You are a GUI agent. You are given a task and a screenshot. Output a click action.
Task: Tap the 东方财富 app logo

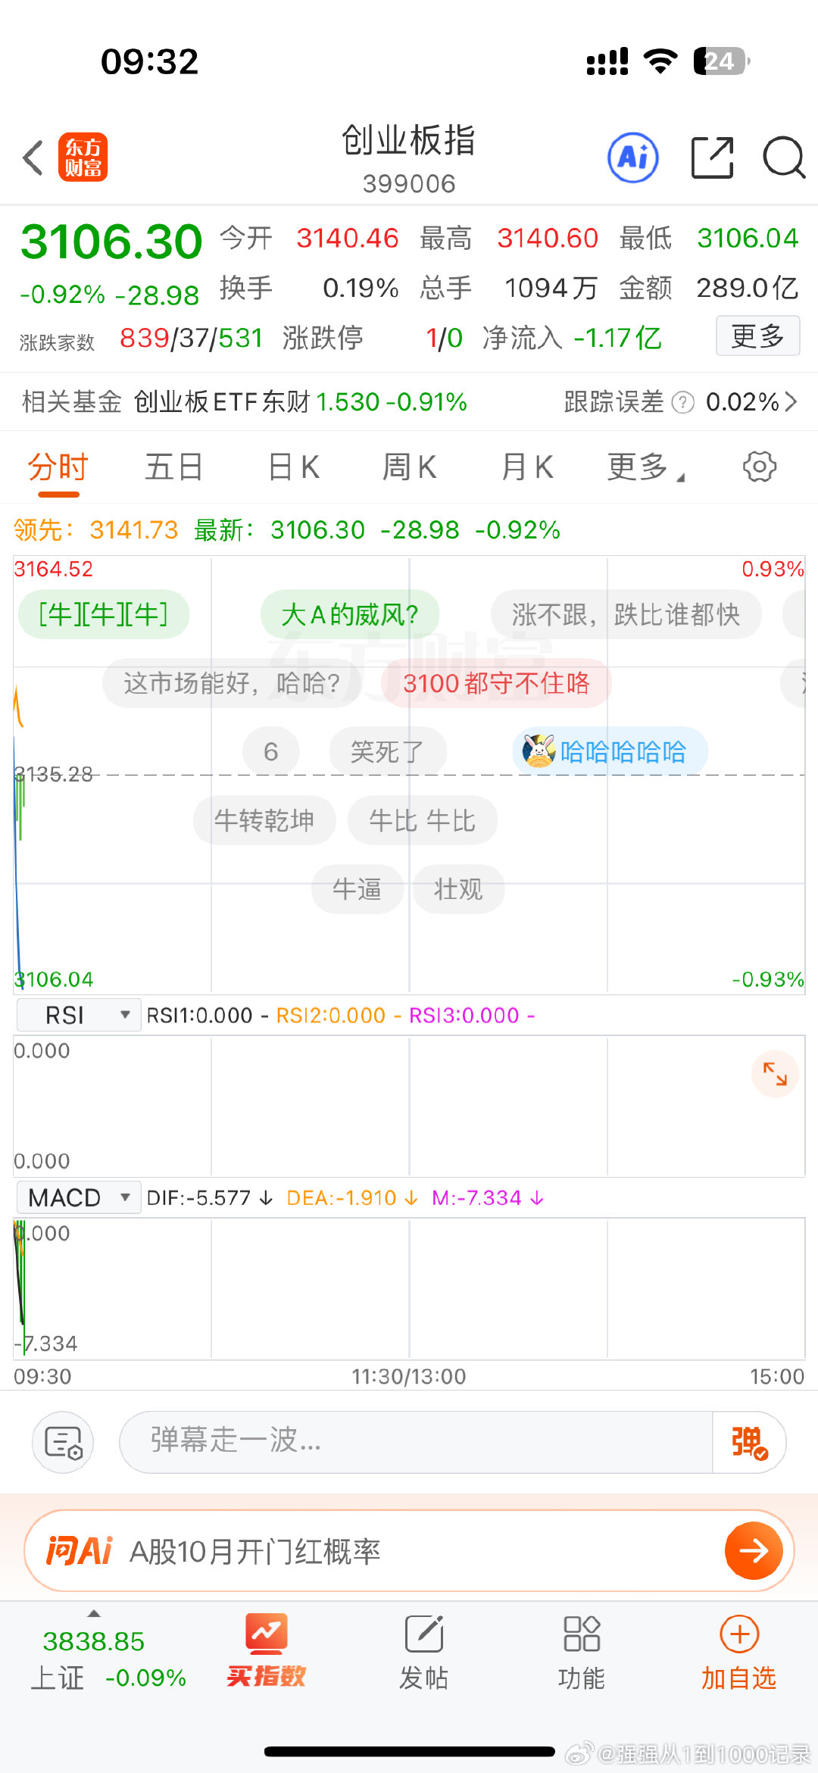tap(83, 158)
